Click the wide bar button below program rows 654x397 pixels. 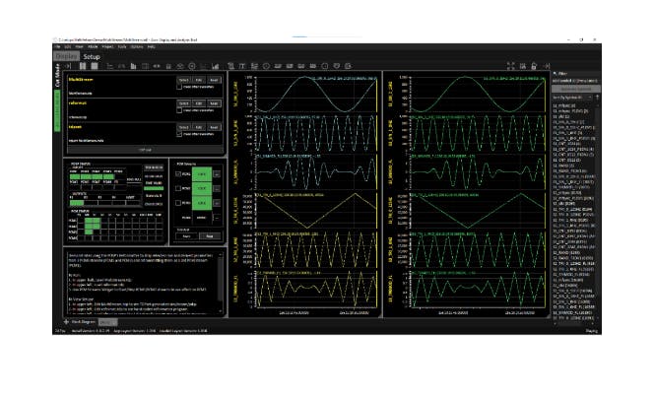point(145,150)
